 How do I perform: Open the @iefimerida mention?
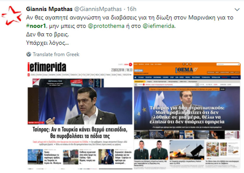click(x=158, y=26)
